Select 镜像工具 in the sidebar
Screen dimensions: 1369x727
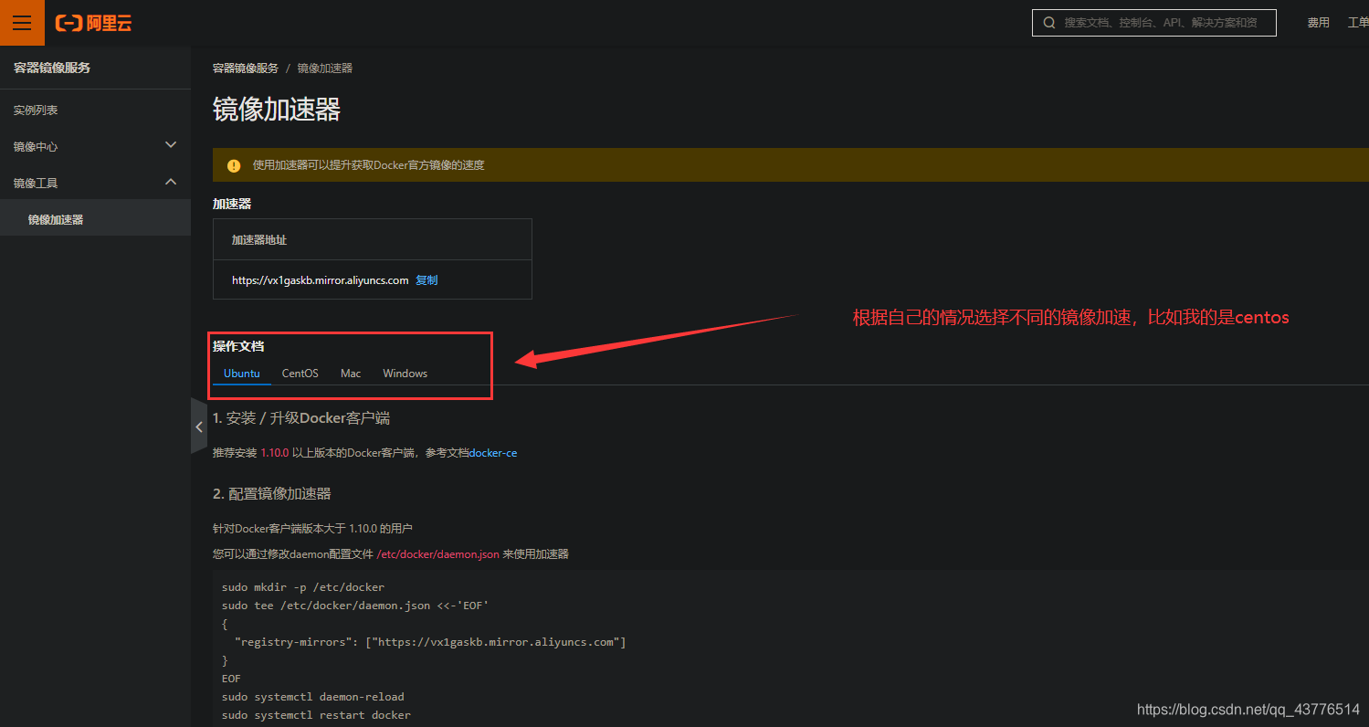(x=36, y=183)
